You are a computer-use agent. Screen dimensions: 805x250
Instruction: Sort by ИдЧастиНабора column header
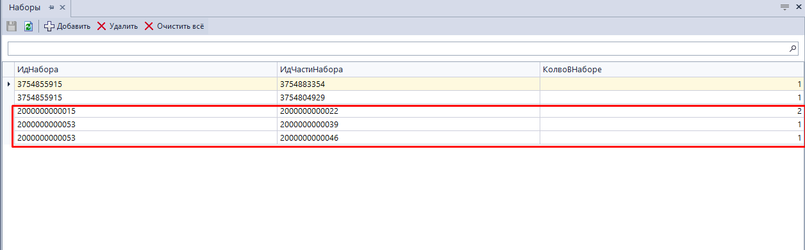pyautogui.click(x=408, y=69)
